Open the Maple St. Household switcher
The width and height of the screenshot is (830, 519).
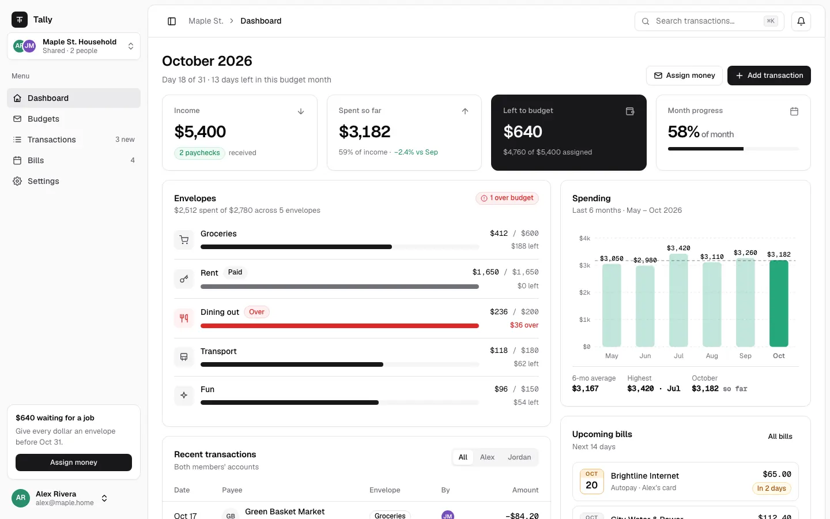(74, 46)
